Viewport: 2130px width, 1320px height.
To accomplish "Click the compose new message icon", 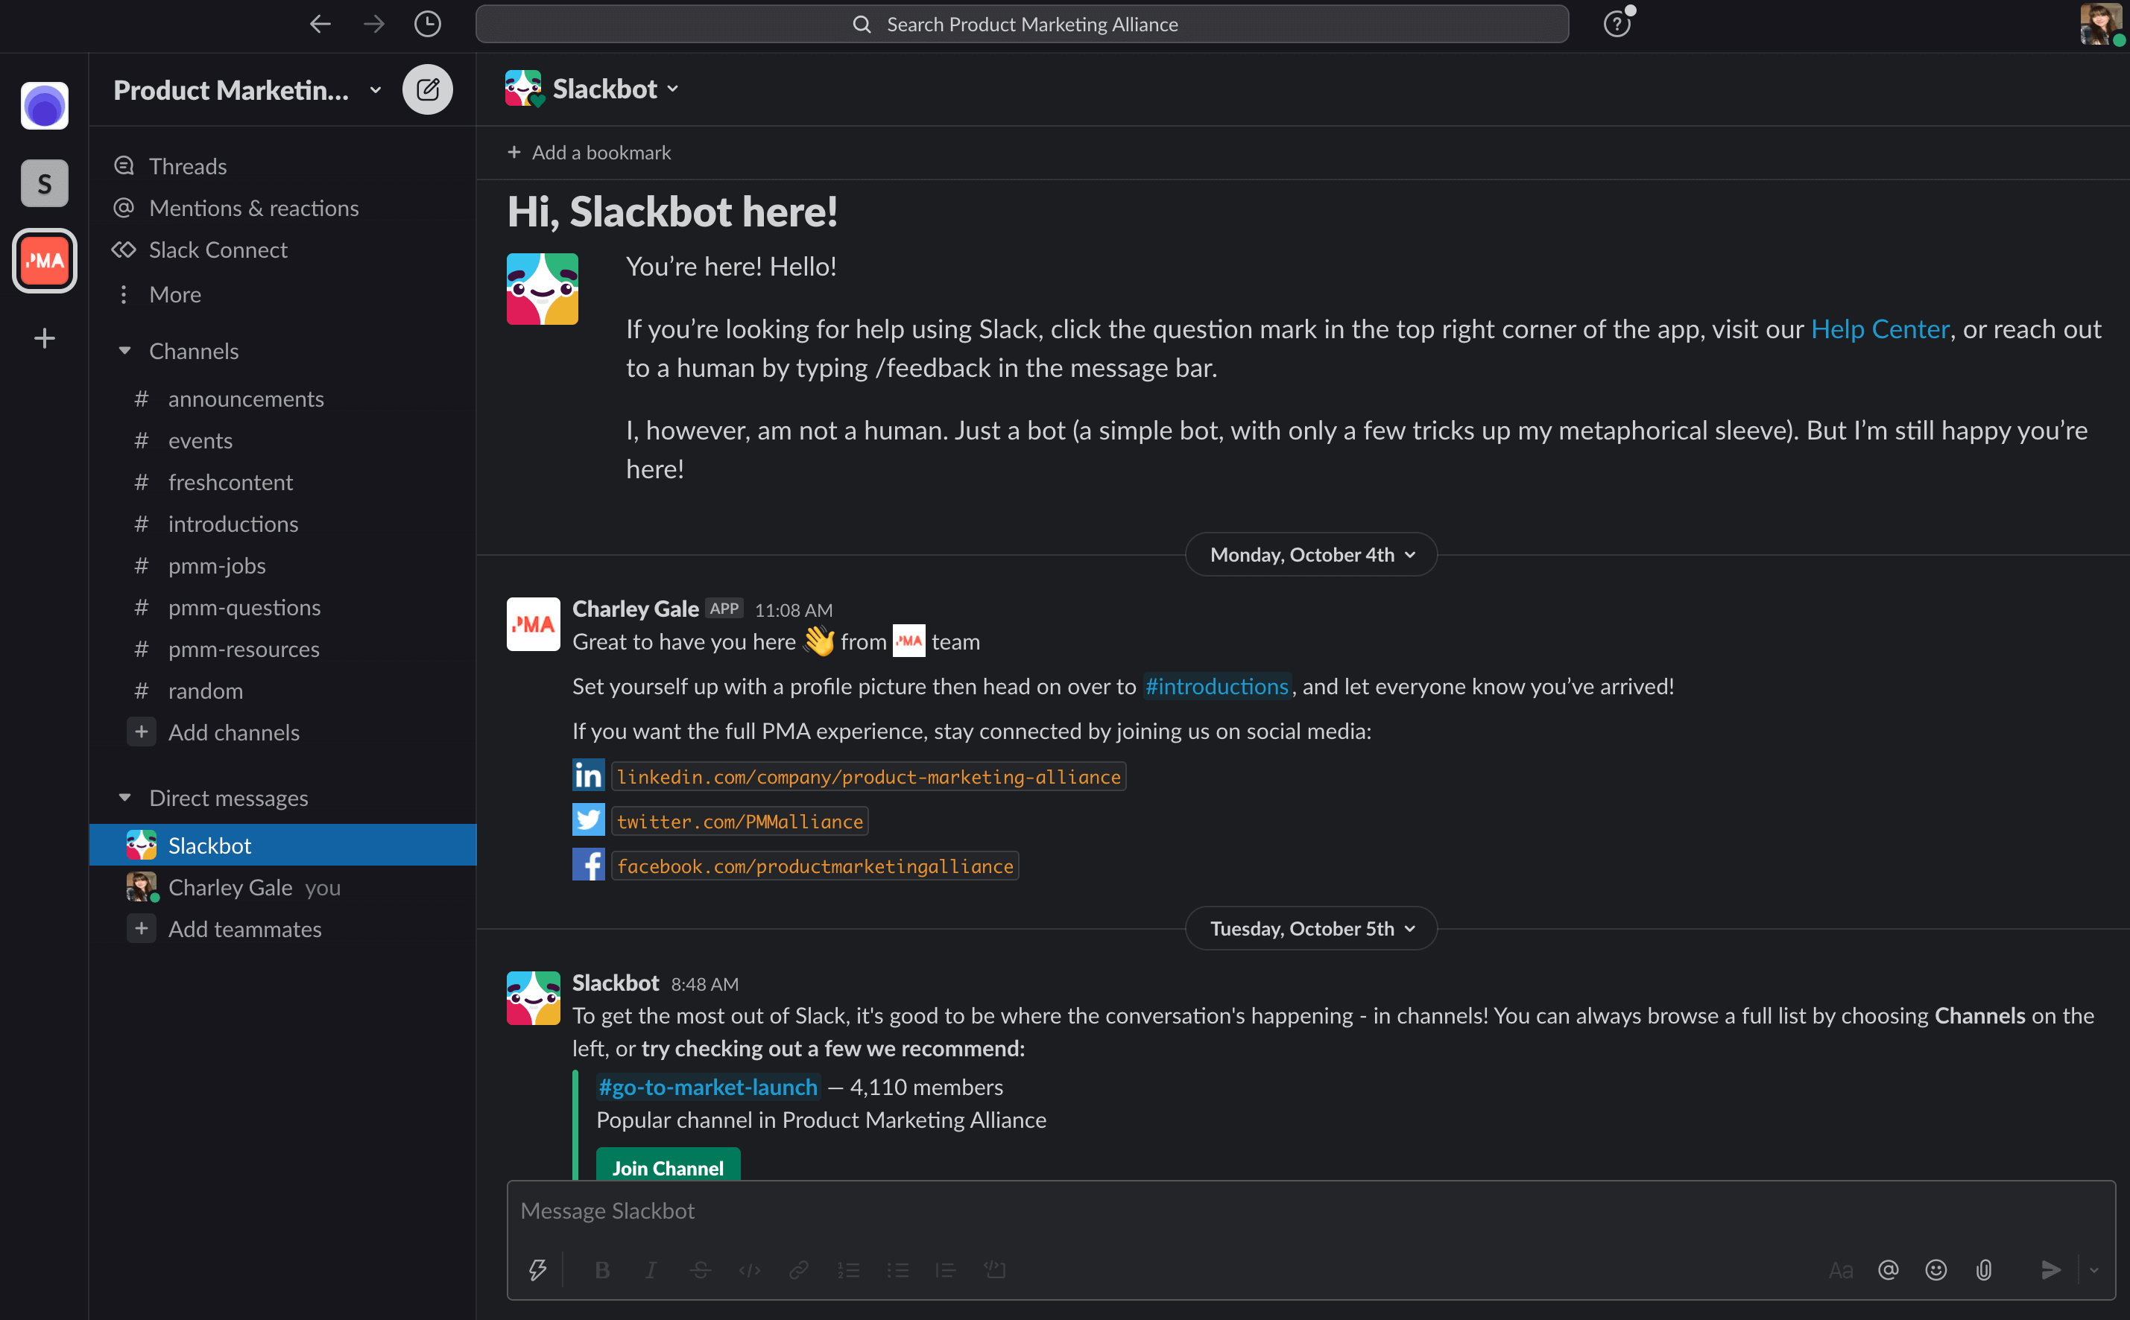I will point(427,89).
